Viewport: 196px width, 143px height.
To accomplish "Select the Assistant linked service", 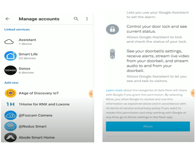I will pyautogui.click(x=47, y=42).
